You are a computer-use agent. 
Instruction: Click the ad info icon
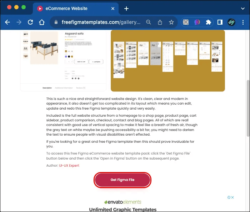pos(229,197)
